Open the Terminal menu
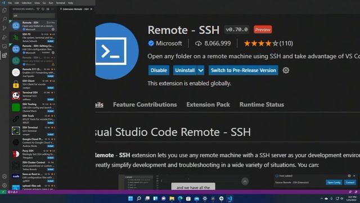 [61, 3]
